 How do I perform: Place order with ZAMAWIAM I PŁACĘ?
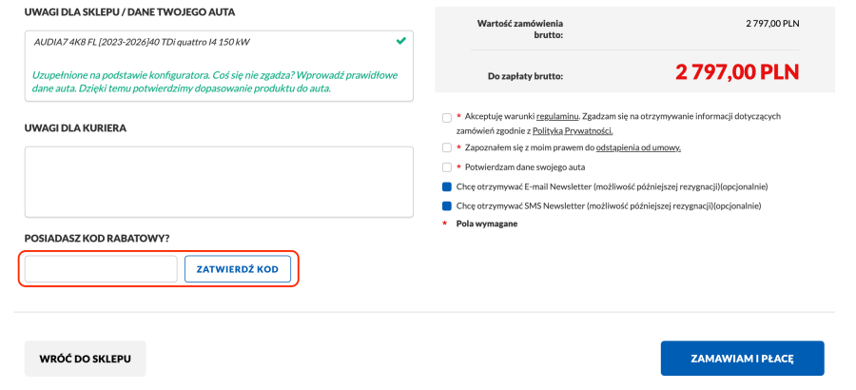tap(742, 359)
